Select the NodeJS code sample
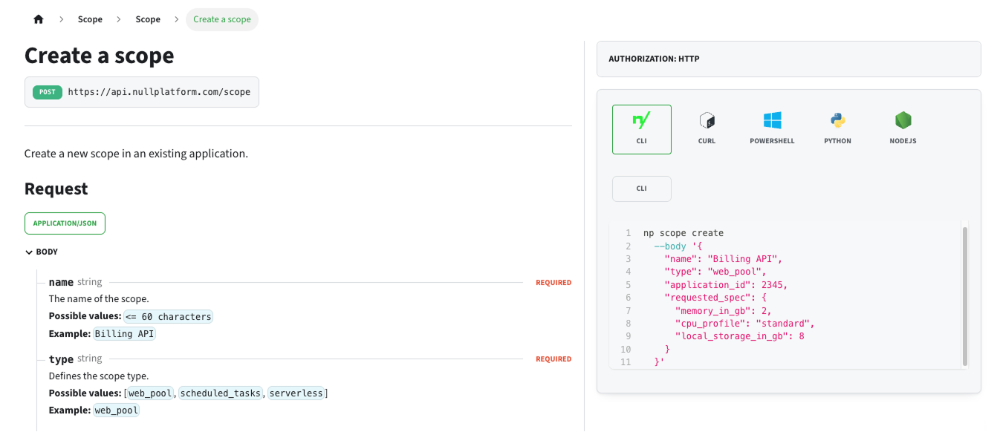 (903, 128)
